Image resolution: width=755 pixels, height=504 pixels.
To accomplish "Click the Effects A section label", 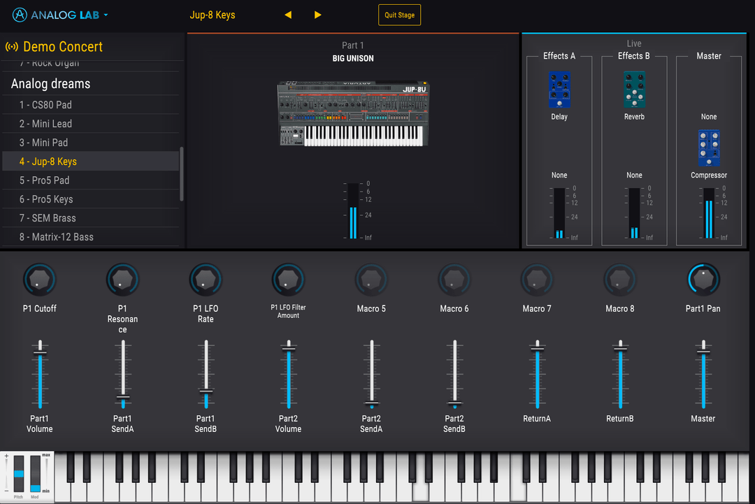I will (x=559, y=56).
